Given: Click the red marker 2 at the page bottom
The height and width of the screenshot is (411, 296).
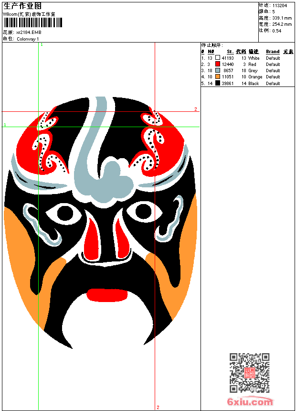Looking at the screenshot, I should (158, 407).
